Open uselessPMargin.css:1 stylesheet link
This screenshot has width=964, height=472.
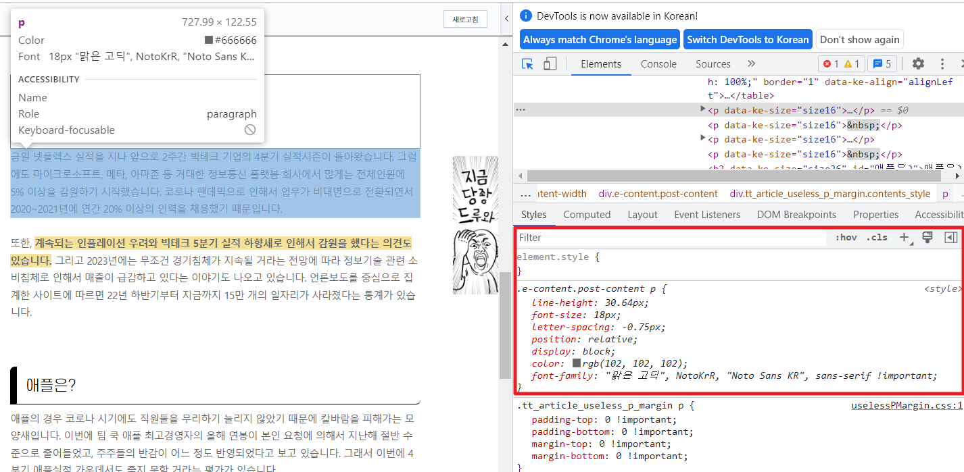coord(907,404)
